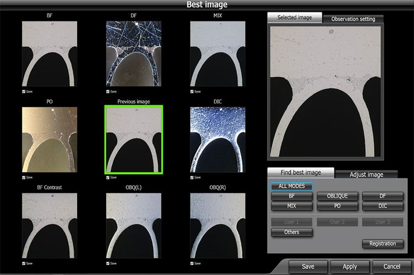Viewport: 414px width, 275px height.
Task: Click the Others button
Action: click(x=291, y=233)
